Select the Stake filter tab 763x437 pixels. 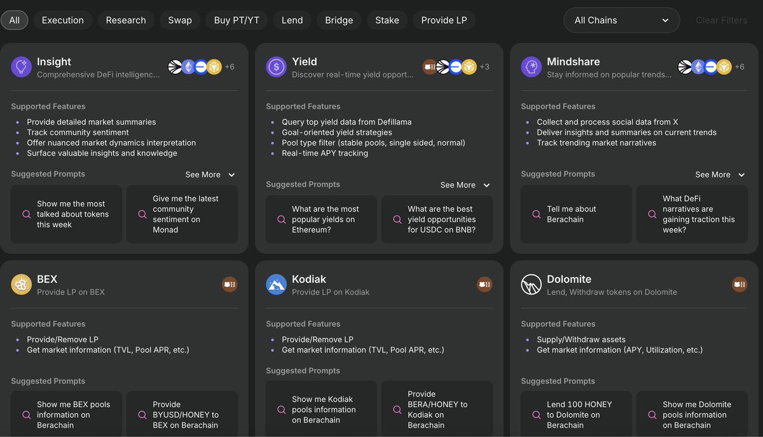click(387, 20)
